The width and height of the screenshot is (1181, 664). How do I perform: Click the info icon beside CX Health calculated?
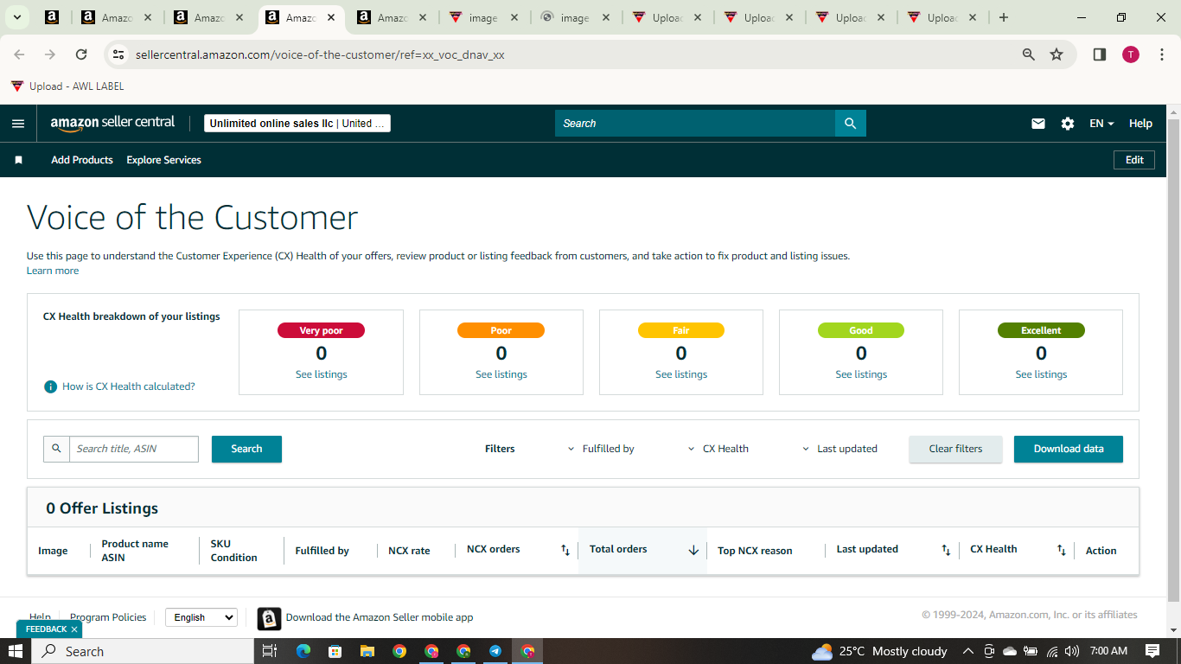tap(51, 386)
